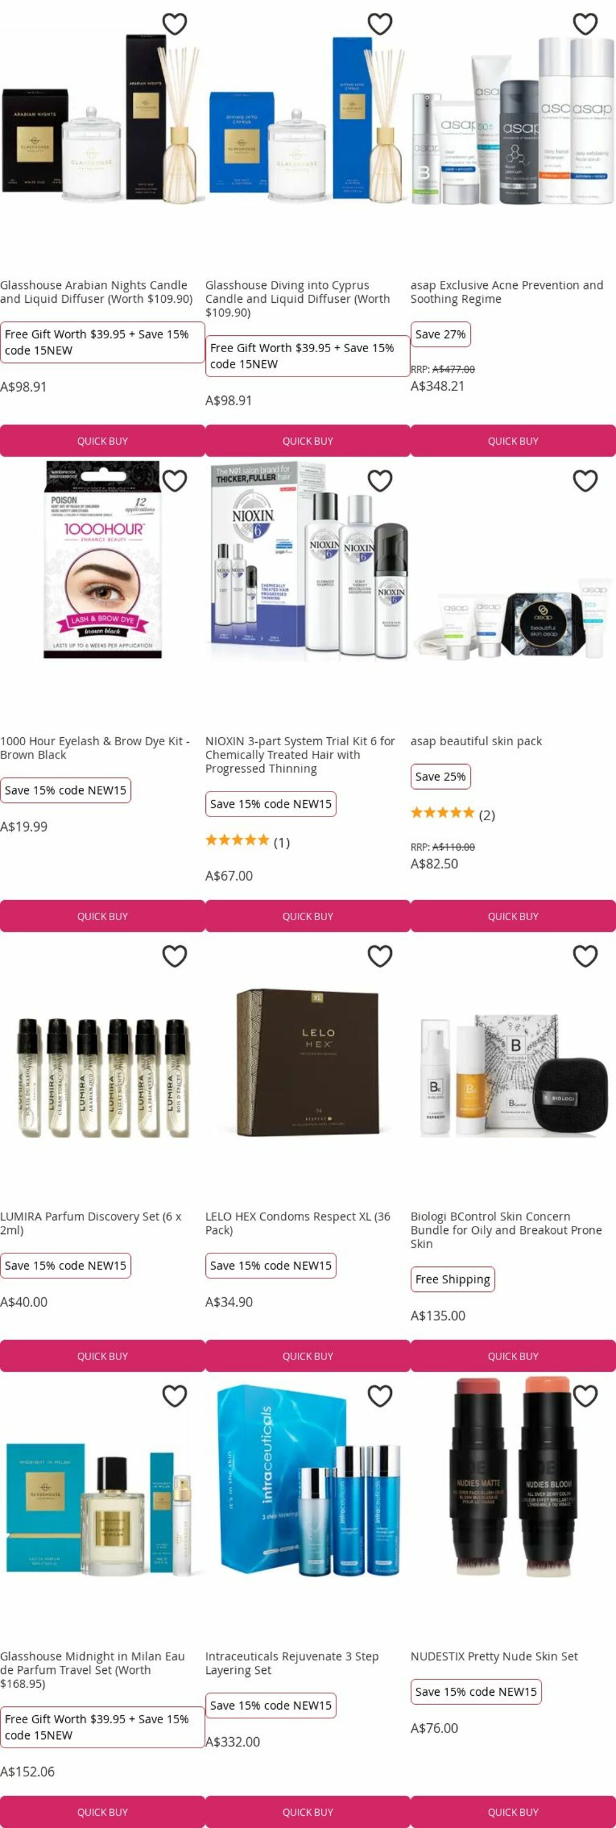
Task: Open LUMIRA Parfum Discovery Set product link
Action: [x=91, y=1224]
